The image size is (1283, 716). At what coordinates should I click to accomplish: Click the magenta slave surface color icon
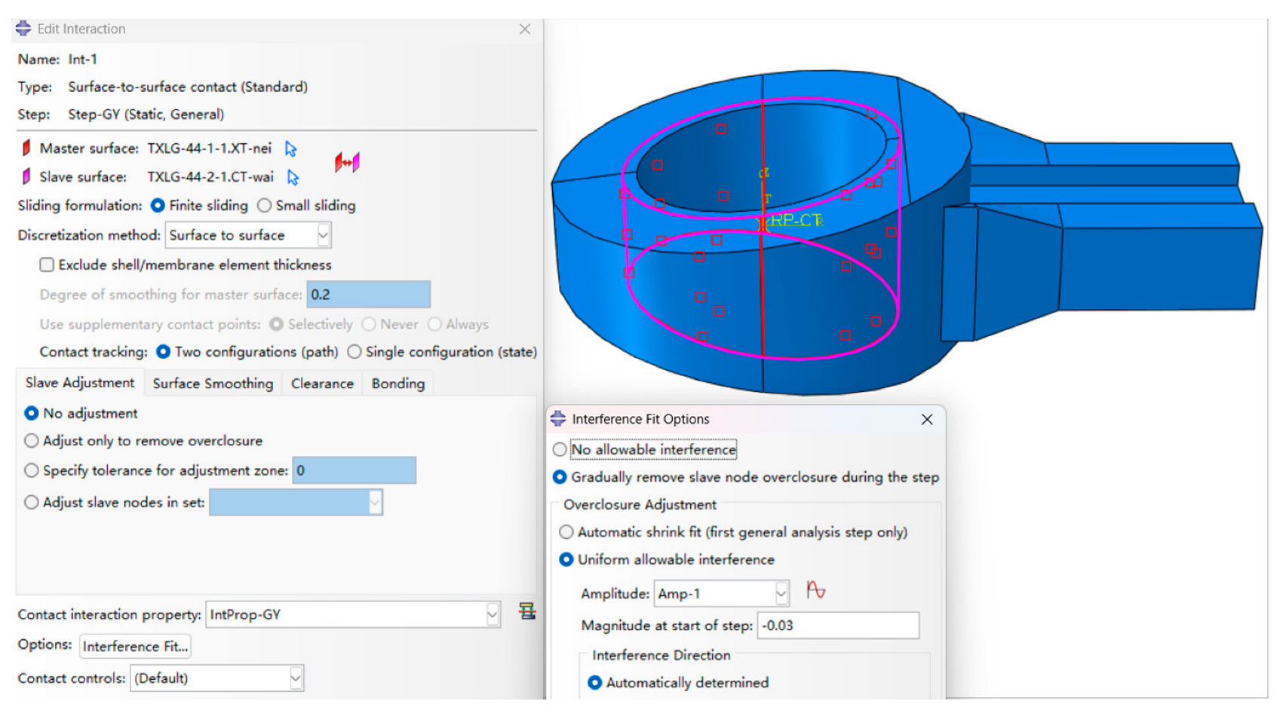pos(26,176)
